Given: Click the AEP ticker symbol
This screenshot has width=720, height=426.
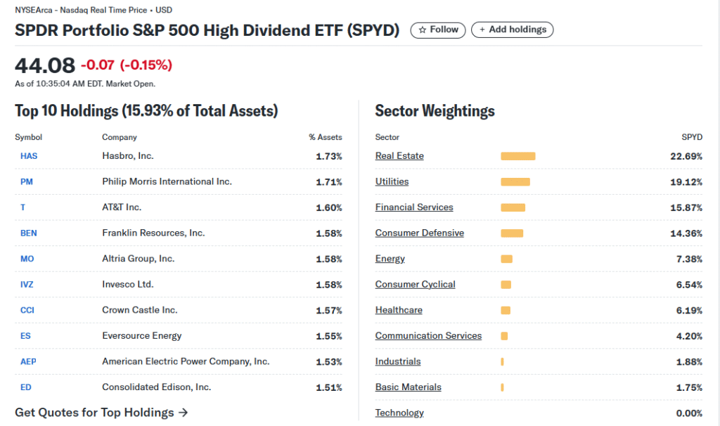Looking at the screenshot, I should [28, 361].
